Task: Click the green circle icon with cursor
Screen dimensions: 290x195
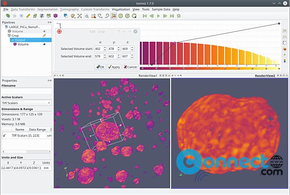Action: [x=134, y=16]
